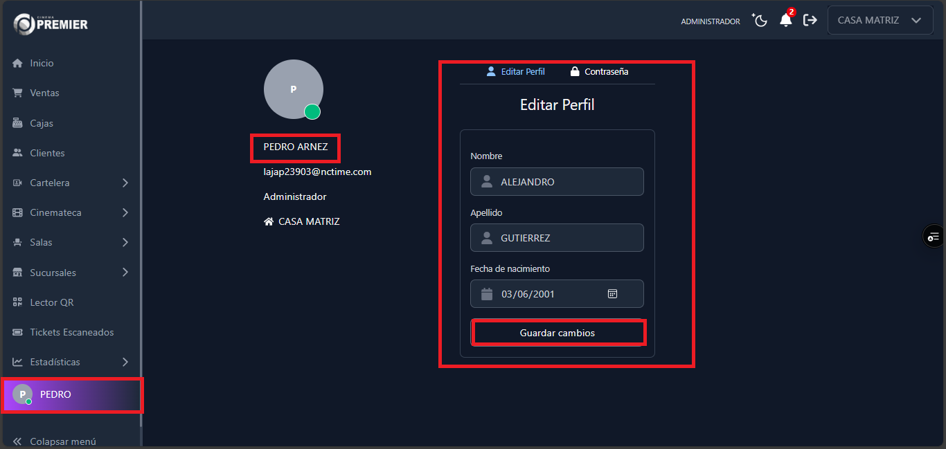Open the birth date calendar picker

612,294
